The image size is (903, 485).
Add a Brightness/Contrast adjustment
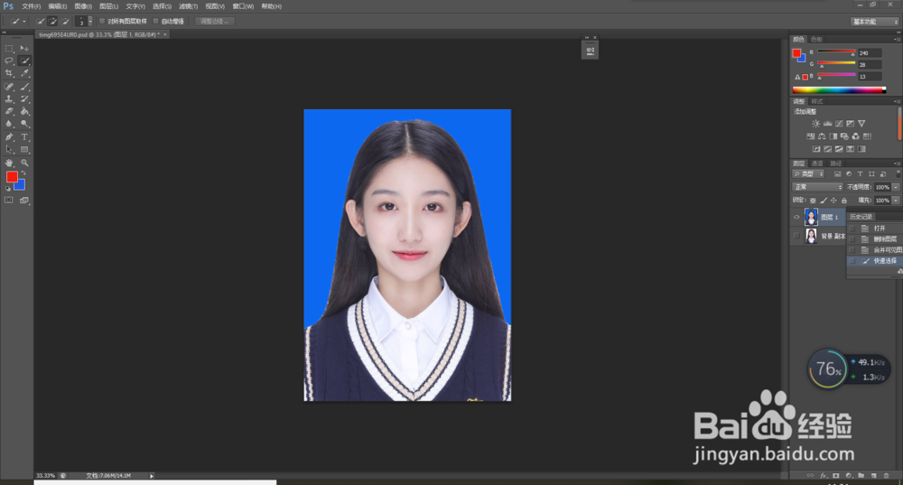(x=815, y=123)
